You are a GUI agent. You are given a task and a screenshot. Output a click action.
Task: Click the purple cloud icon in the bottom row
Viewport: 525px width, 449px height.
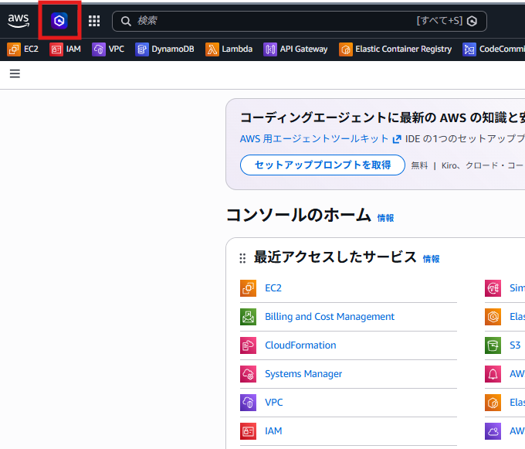pos(493,431)
